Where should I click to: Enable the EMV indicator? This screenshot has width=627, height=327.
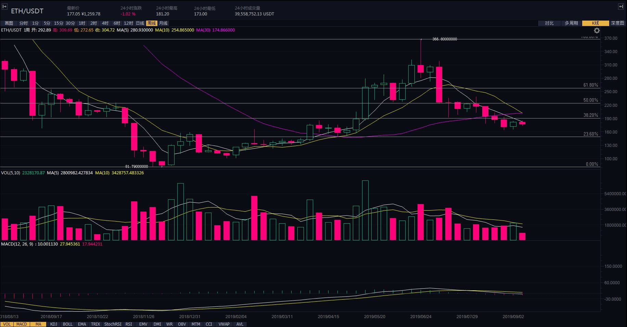pos(143,324)
